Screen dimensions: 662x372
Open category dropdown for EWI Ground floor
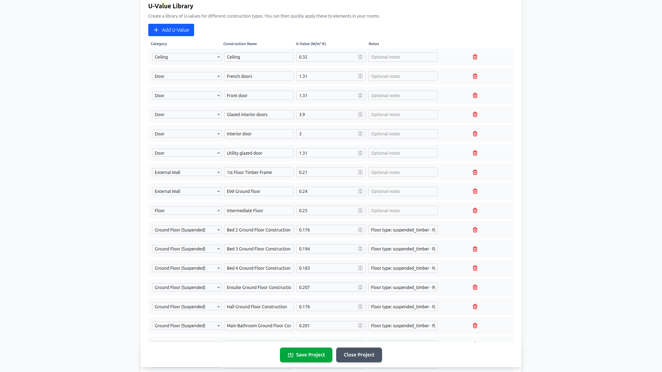pos(187,191)
